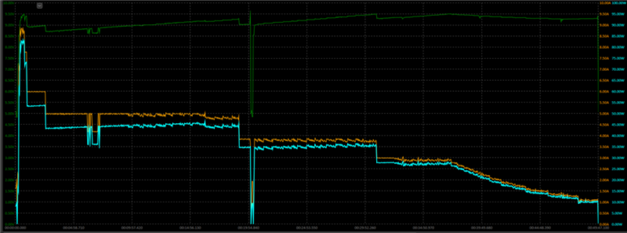Click the 00:04:58.710 time axis label
Viewport: 627px width, 233px height.
coord(74,227)
